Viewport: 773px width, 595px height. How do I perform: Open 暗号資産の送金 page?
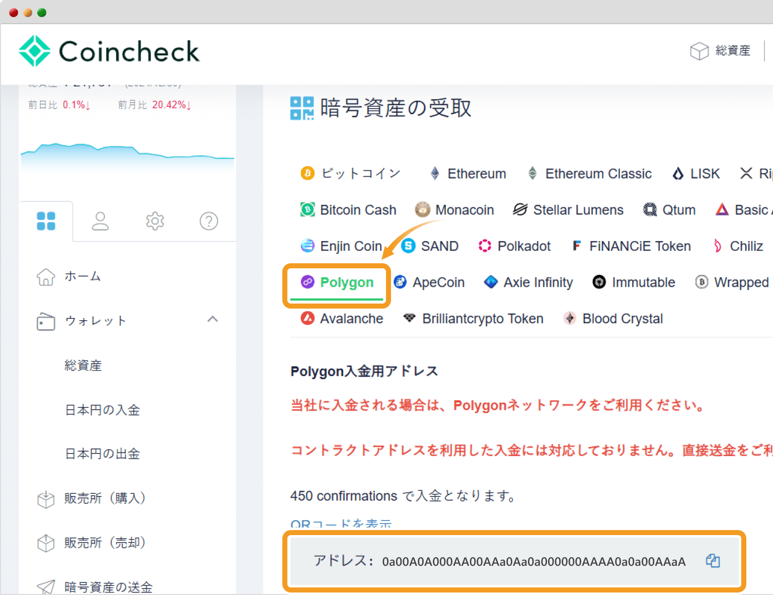point(109,587)
